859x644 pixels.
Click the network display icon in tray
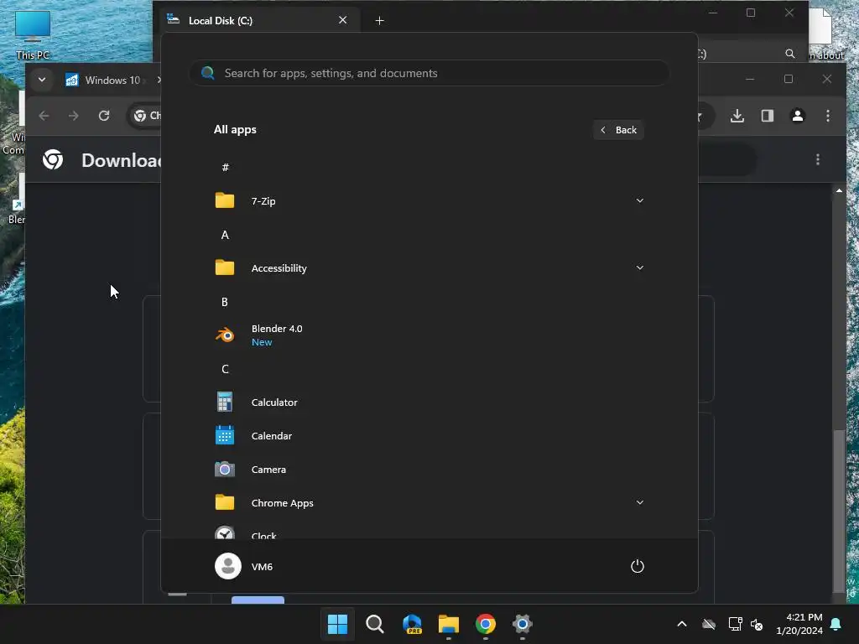pyautogui.click(x=735, y=624)
